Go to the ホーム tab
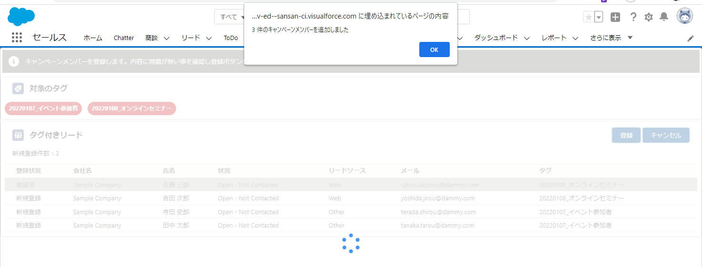Screen dimensions: 702x267 pyautogui.click(x=93, y=38)
